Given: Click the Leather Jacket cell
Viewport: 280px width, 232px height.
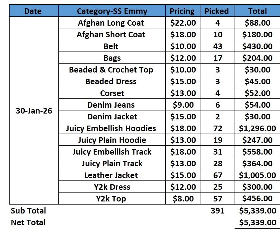Looking at the screenshot, I should [x=112, y=175].
